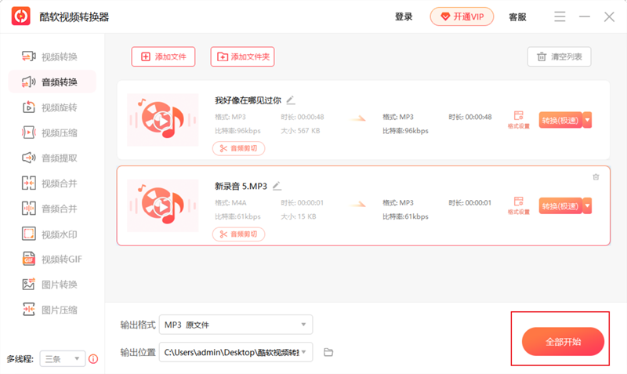Viewport: 627px width, 374px height.
Task: Click the 音频合并 waveform icon
Action: point(28,209)
